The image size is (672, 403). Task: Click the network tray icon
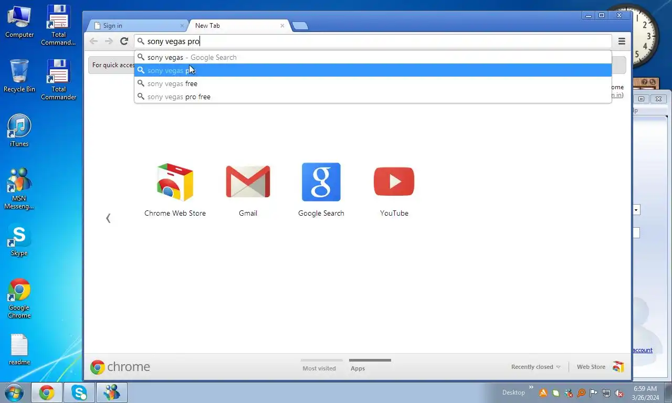click(606, 393)
